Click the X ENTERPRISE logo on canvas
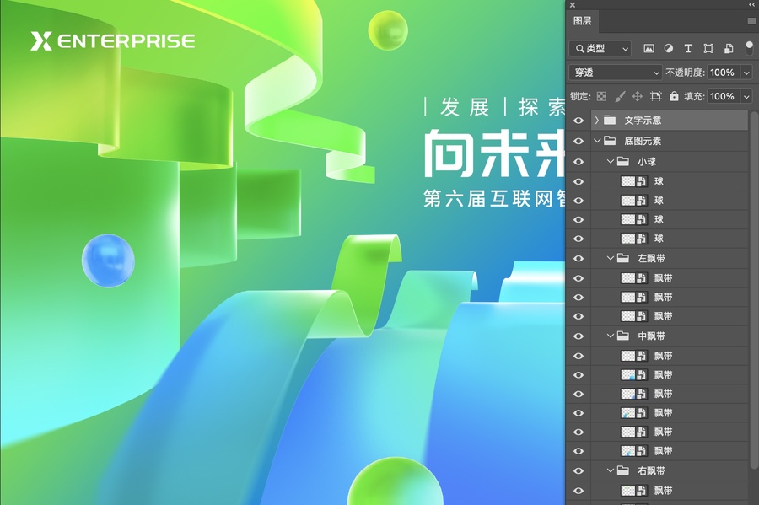 click(113, 40)
